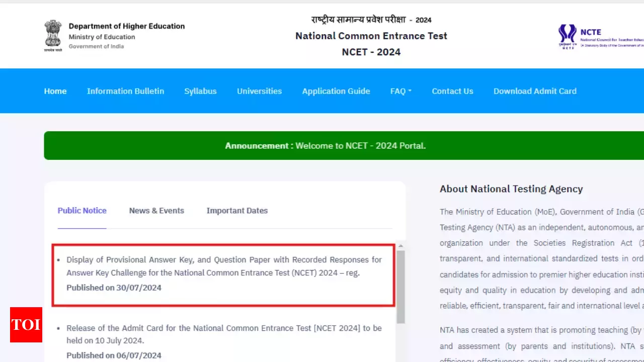Click the green Announcement banner
Screen dimensions: 644x362
click(344, 146)
